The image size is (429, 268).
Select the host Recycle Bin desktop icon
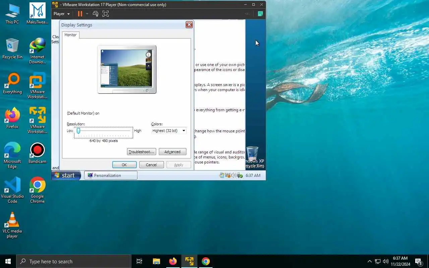tap(12, 49)
